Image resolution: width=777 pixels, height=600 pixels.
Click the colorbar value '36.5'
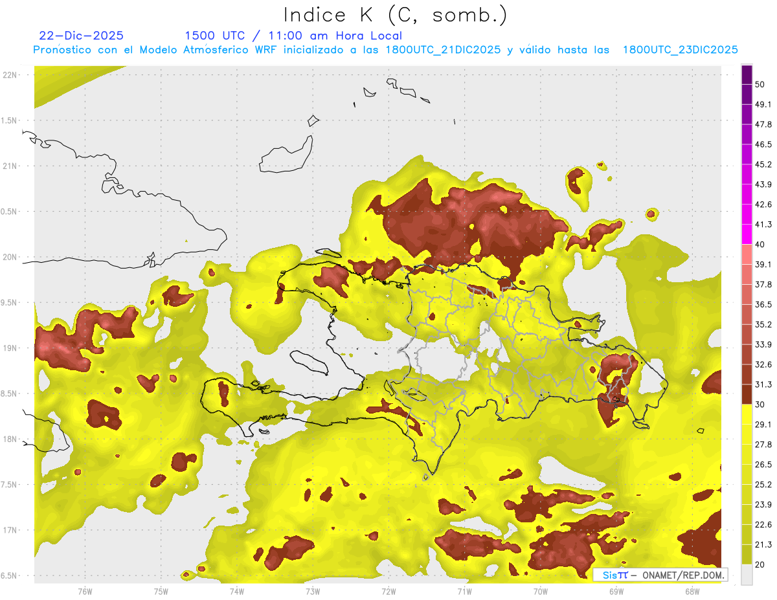pos(763,304)
